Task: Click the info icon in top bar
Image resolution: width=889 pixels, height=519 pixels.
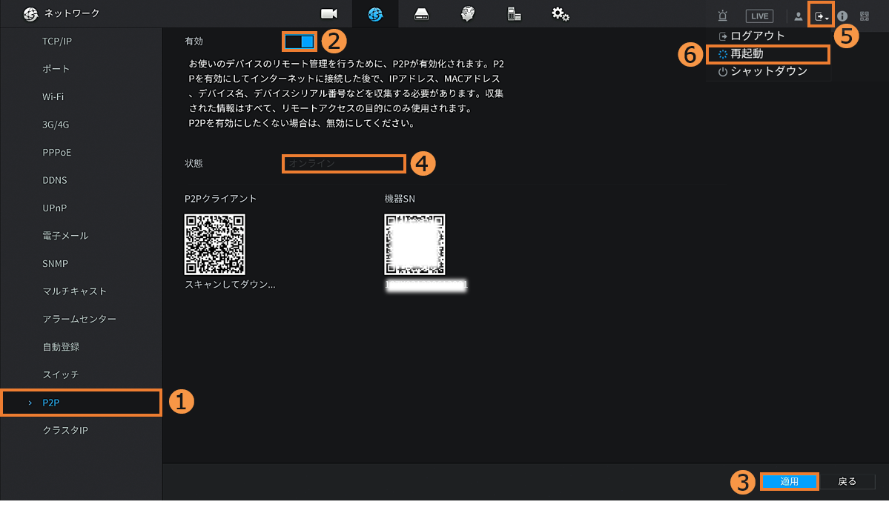Action: point(842,16)
